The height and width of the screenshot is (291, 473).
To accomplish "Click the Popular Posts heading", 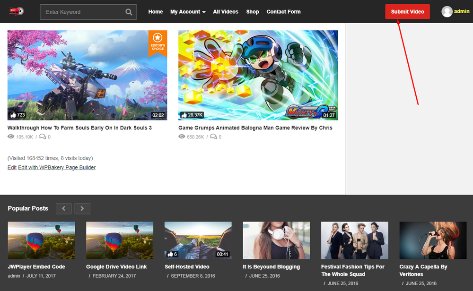I will click(x=28, y=208).
